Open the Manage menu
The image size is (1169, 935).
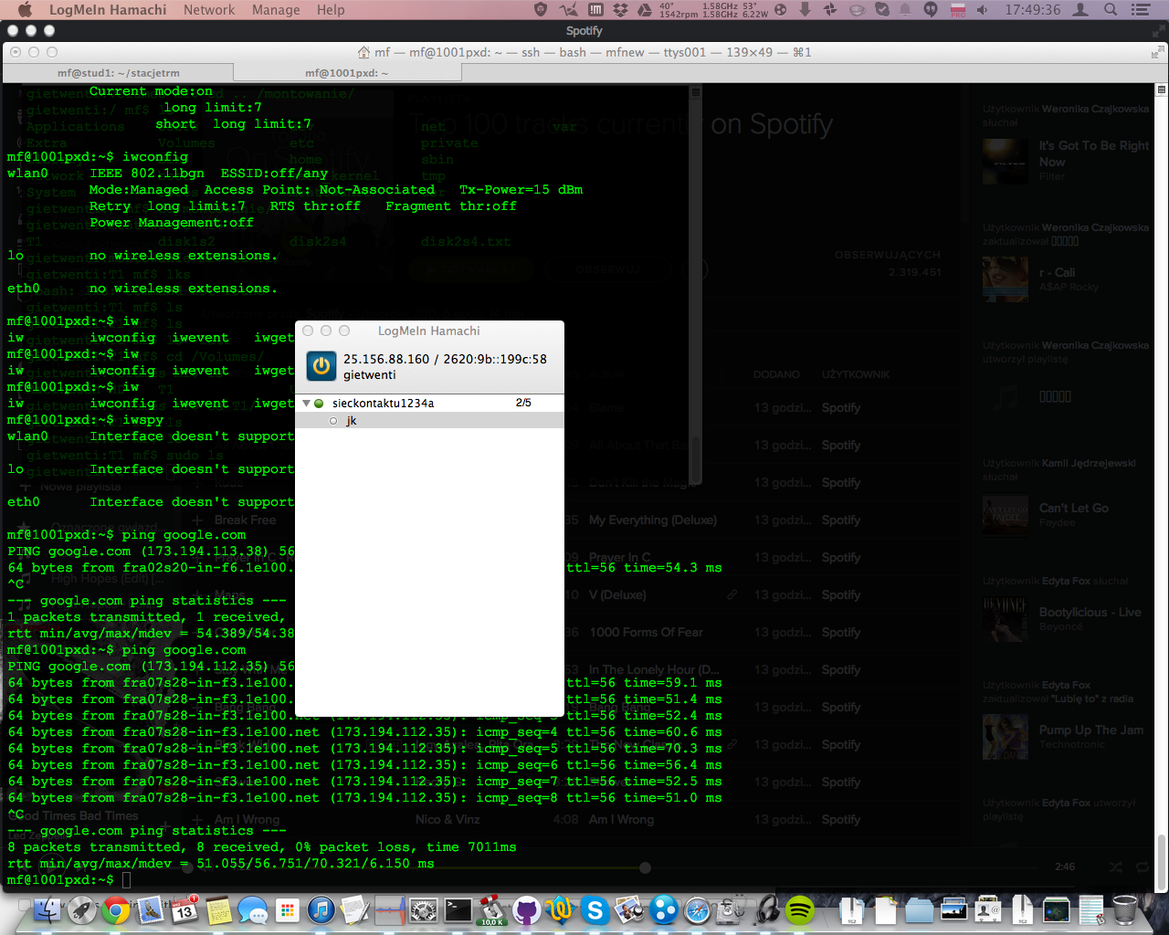click(x=276, y=10)
